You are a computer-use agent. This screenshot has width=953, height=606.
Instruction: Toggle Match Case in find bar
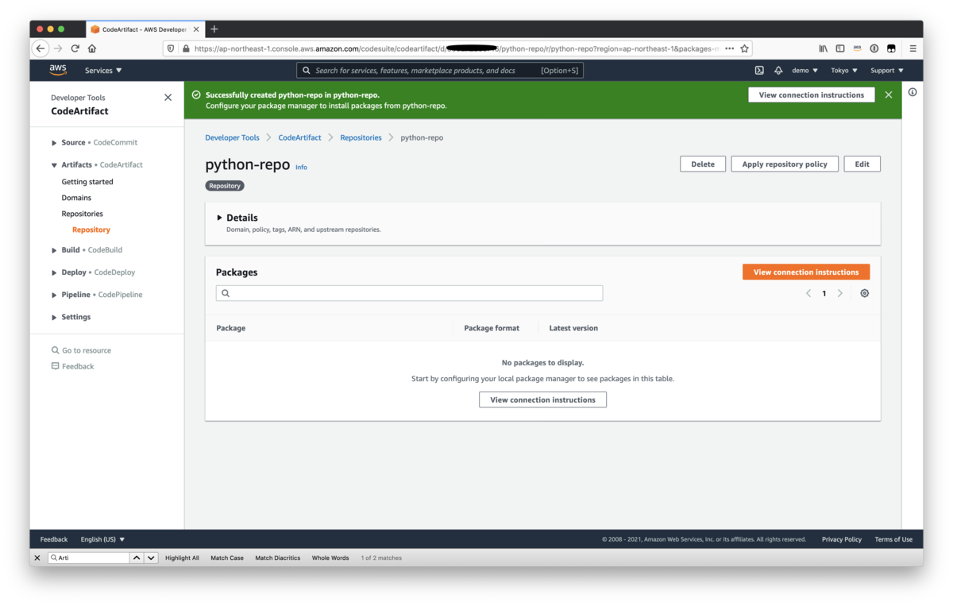[x=227, y=558]
